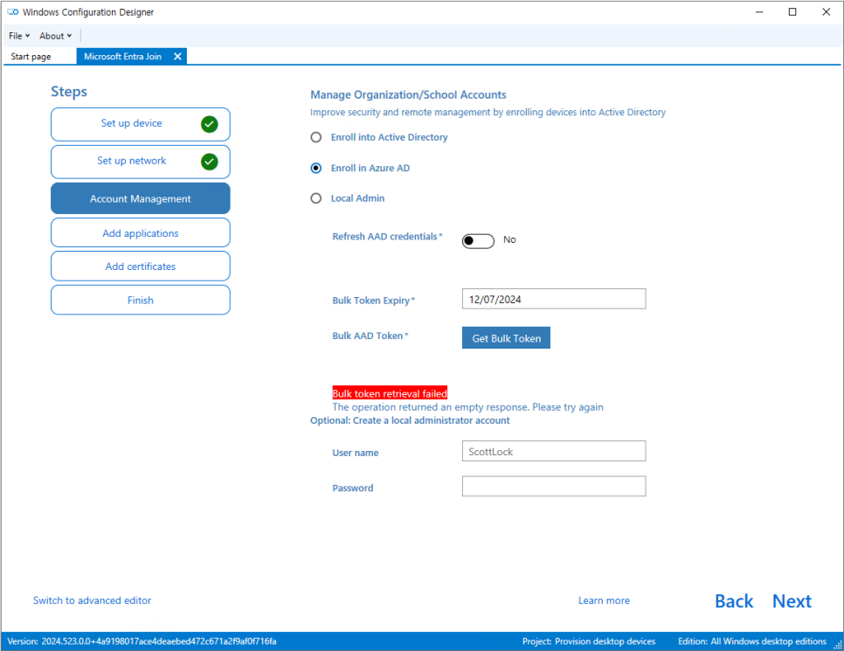Open the Add applications step

[x=141, y=233]
